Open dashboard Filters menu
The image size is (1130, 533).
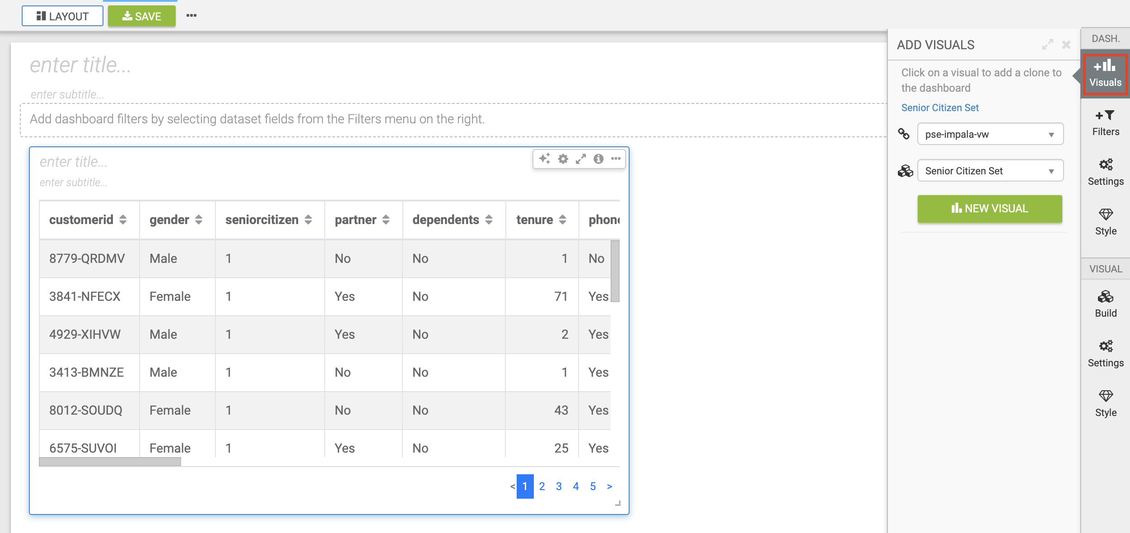click(1105, 123)
